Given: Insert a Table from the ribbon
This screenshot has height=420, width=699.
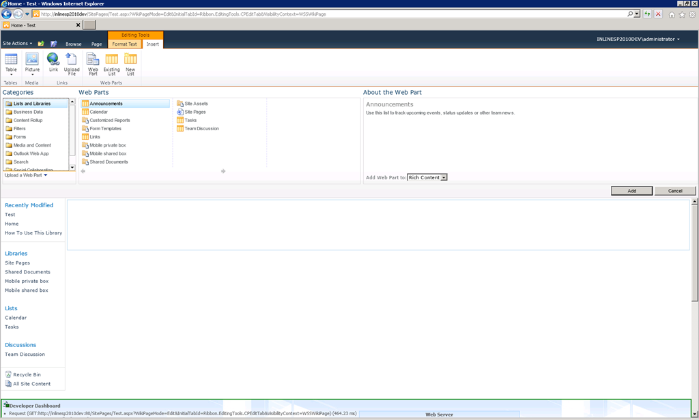Looking at the screenshot, I should coord(11,62).
